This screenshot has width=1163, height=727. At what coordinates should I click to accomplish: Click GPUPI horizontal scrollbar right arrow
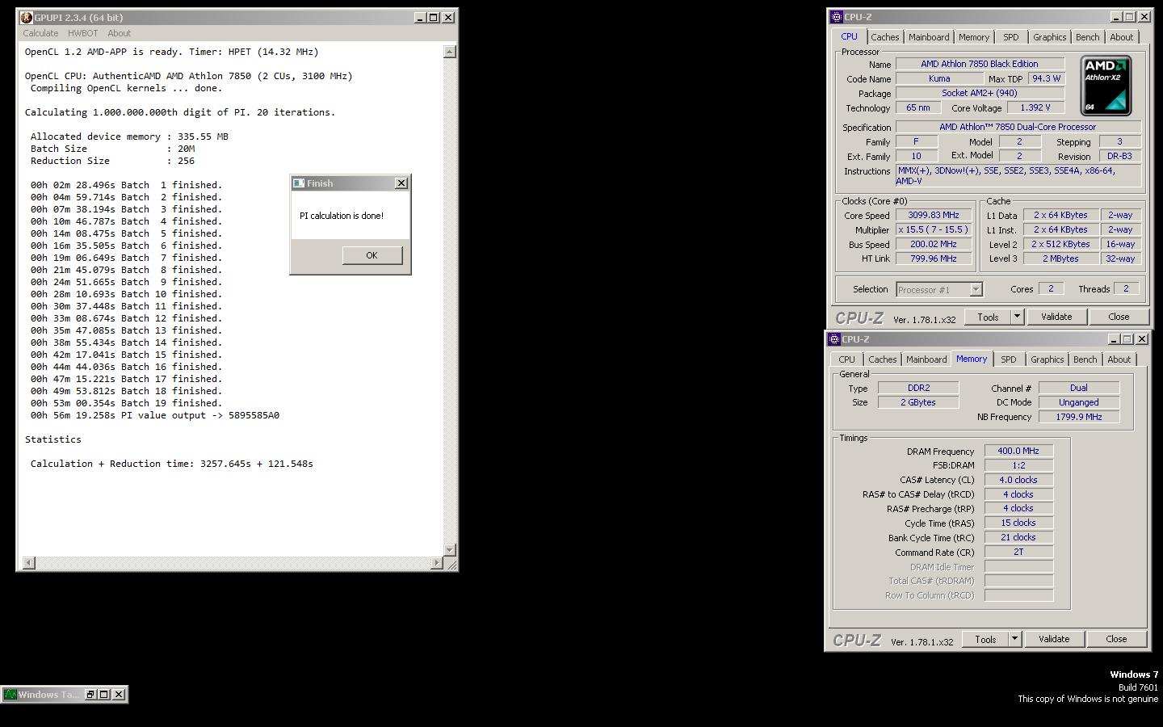(x=437, y=562)
